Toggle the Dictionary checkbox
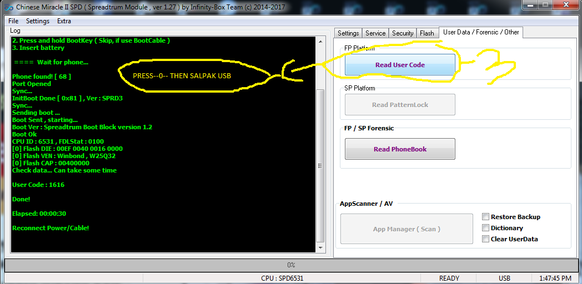This screenshot has height=284, width=582. pos(485,227)
